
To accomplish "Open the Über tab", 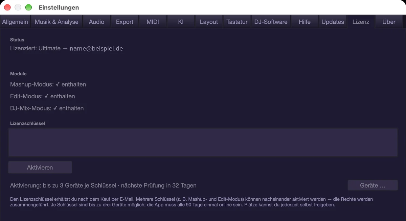I will 389,22.
